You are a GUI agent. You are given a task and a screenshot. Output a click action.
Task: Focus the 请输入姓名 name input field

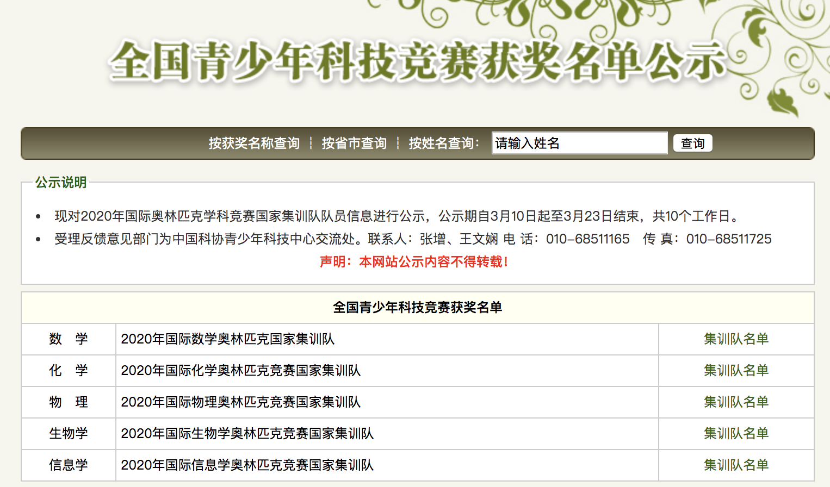[579, 143]
